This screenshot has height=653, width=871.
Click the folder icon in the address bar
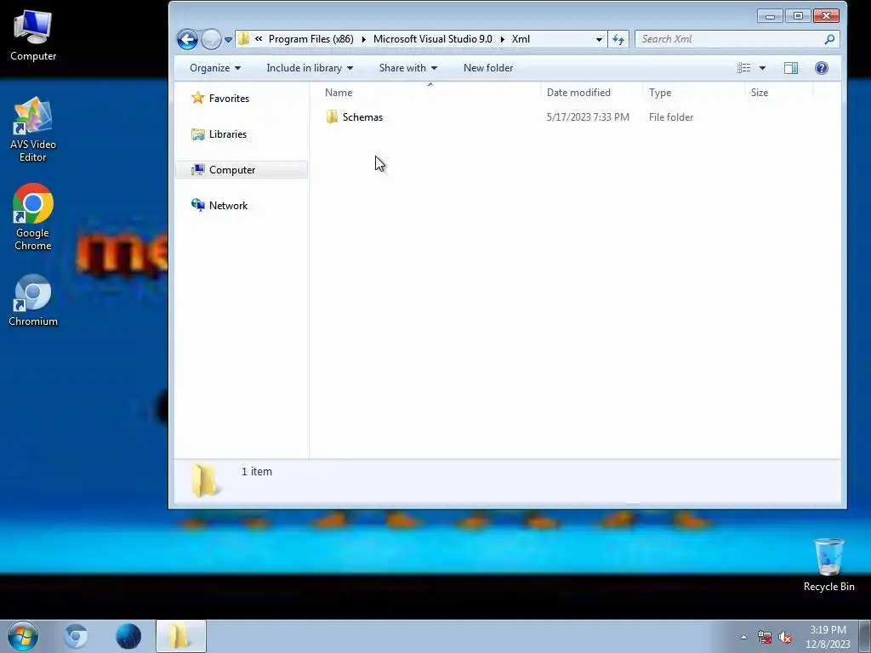pyautogui.click(x=243, y=39)
